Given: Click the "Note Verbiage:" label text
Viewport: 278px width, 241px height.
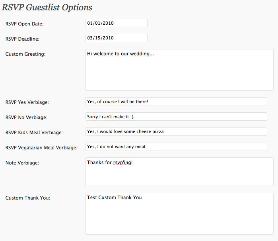Looking at the screenshot, I should pyautogui.click(x=22, y=163).
